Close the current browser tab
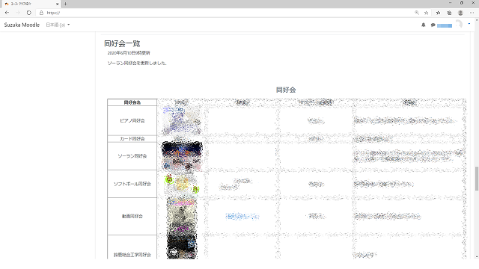The height and width of the screenshot is (269, 479). pyautogui.click(x=57, y=4)
